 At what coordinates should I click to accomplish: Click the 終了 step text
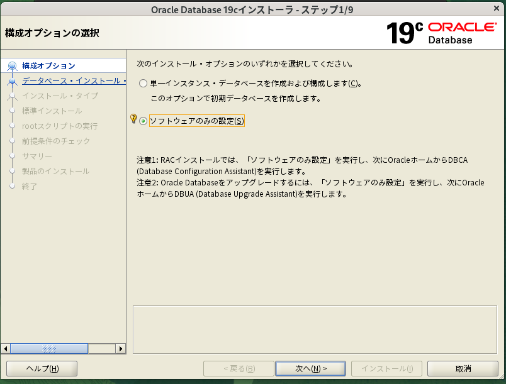[x=30, y=187]
